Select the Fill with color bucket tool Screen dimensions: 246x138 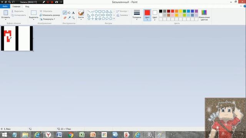click(69, 13)
